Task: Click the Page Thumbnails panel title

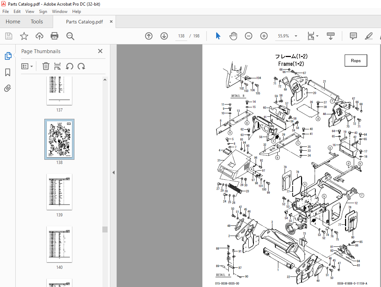Action: [41, 51]
